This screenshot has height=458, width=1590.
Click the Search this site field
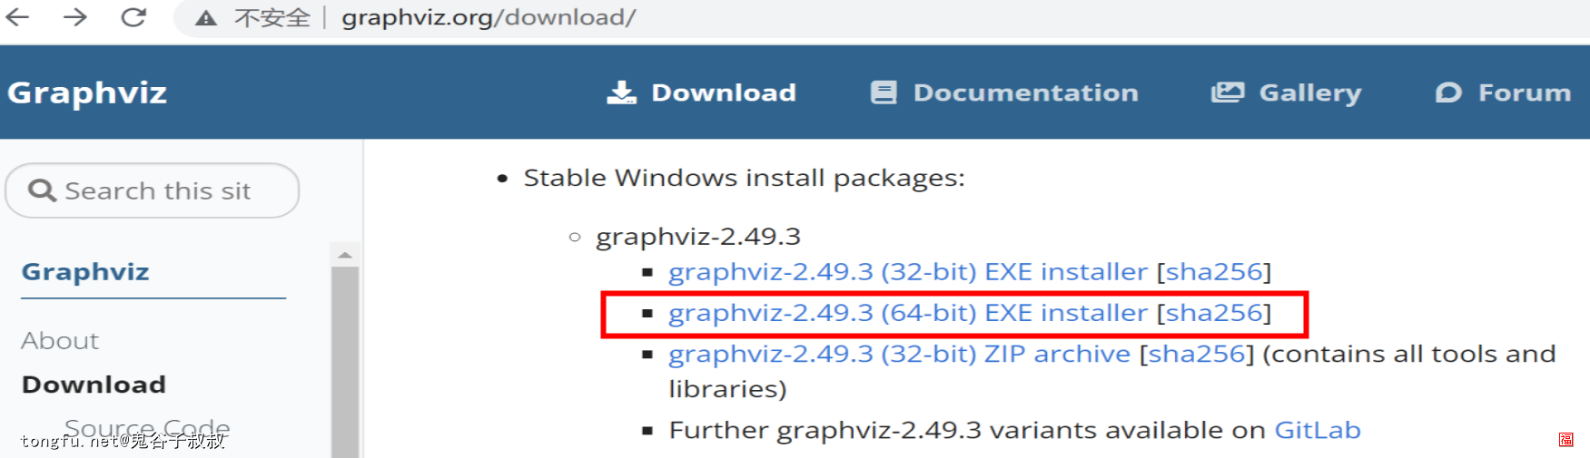pyautogui.click(x=152, y=190)
